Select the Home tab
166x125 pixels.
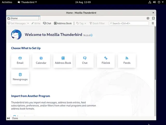(23, 18)
